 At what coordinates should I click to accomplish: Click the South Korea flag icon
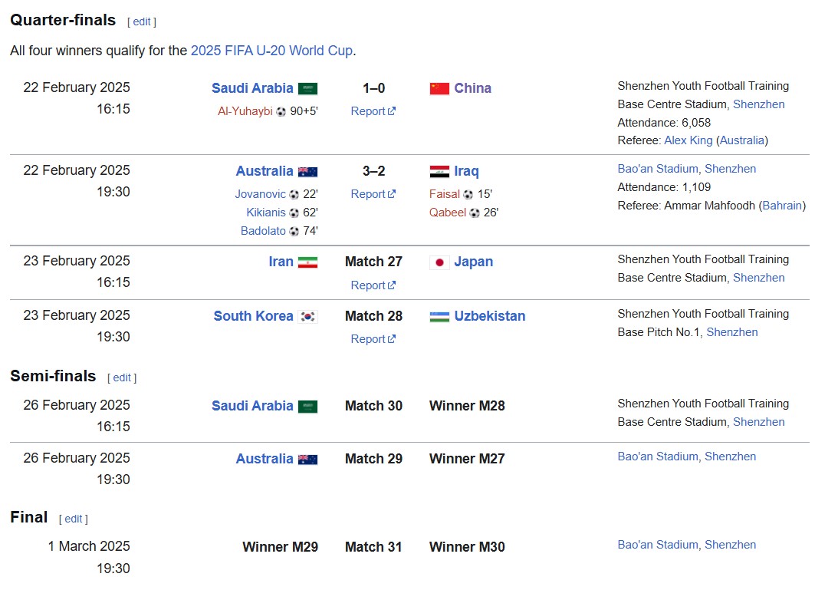pos(307,316)
